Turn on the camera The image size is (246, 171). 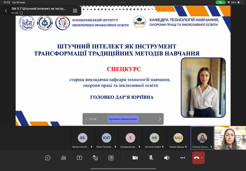click(x=135, y=158)
